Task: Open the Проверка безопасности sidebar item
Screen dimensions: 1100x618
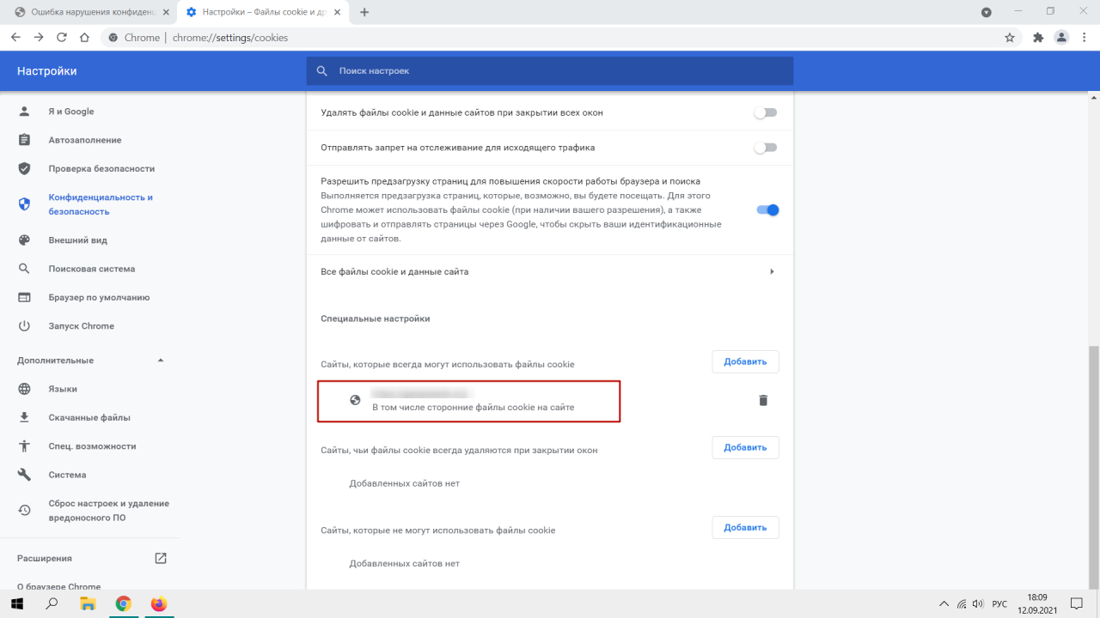Action: coord(101,168)
